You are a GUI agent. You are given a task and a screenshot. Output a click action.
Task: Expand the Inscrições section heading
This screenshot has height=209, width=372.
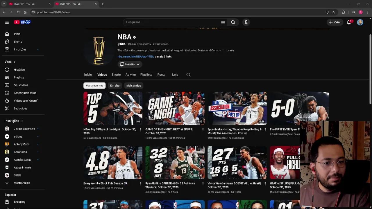[14, 121]
